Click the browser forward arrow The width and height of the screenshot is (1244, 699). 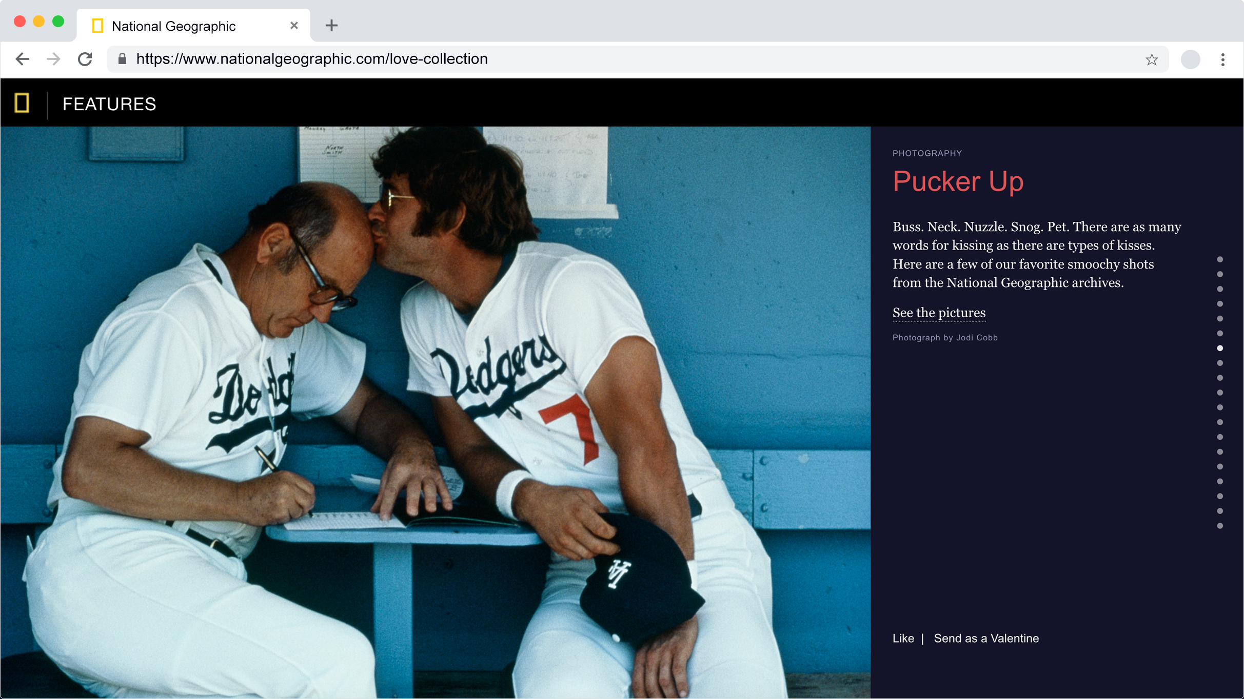click(x=53, y=59)
